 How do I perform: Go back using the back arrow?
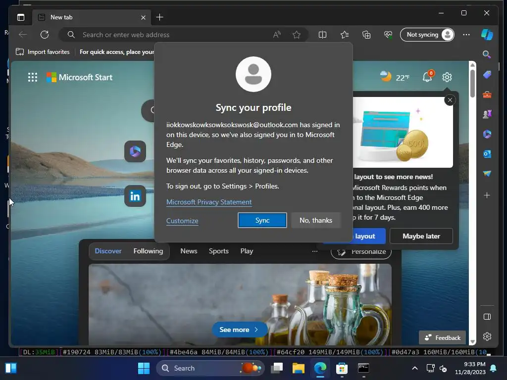[23, 35]
